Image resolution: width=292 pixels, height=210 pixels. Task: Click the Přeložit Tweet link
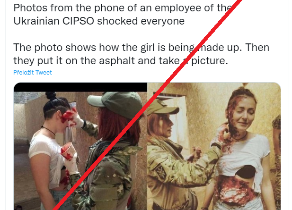32,72
